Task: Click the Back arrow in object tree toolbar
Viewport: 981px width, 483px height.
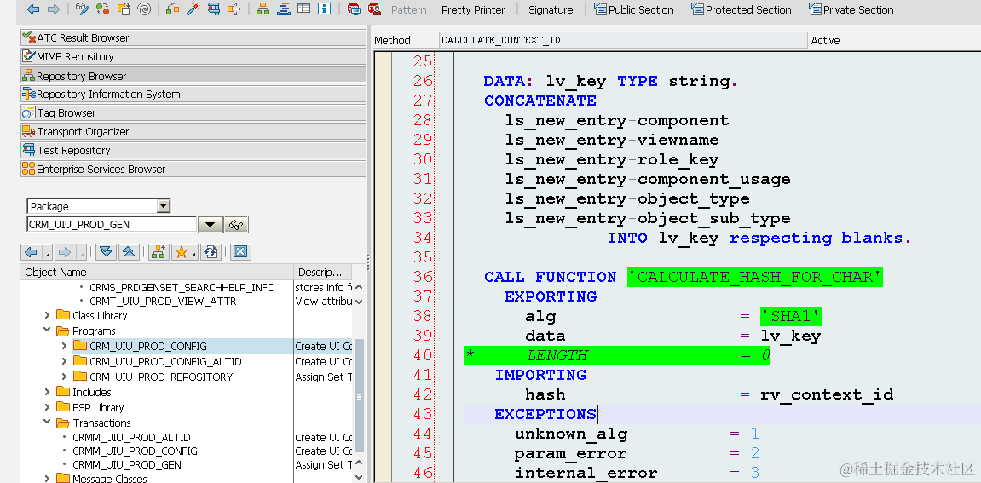Action: click(x=30, y=251)
